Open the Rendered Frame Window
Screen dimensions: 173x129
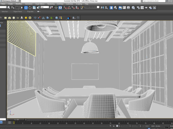(142, 8)
